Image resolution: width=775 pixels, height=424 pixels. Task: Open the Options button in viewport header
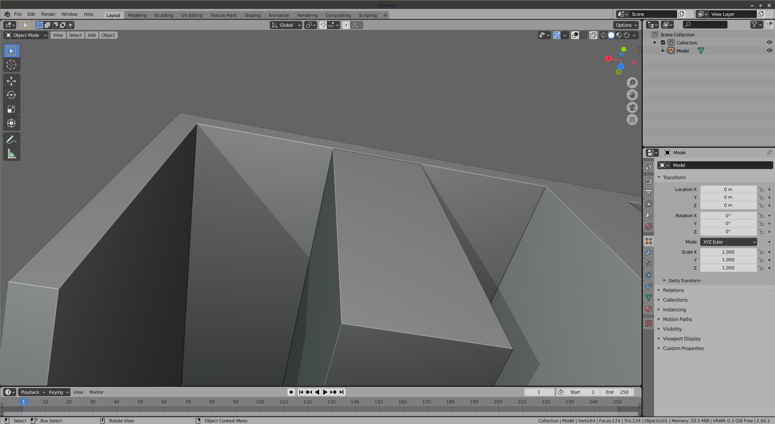coord(626,25)
